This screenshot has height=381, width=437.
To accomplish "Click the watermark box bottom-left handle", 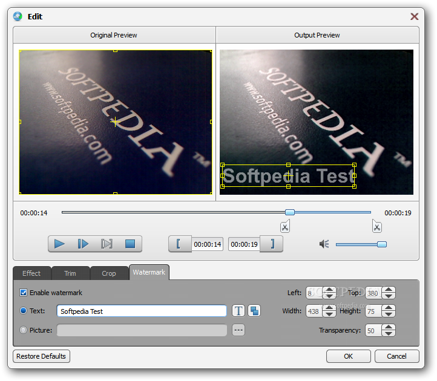I will click(222, 186).
